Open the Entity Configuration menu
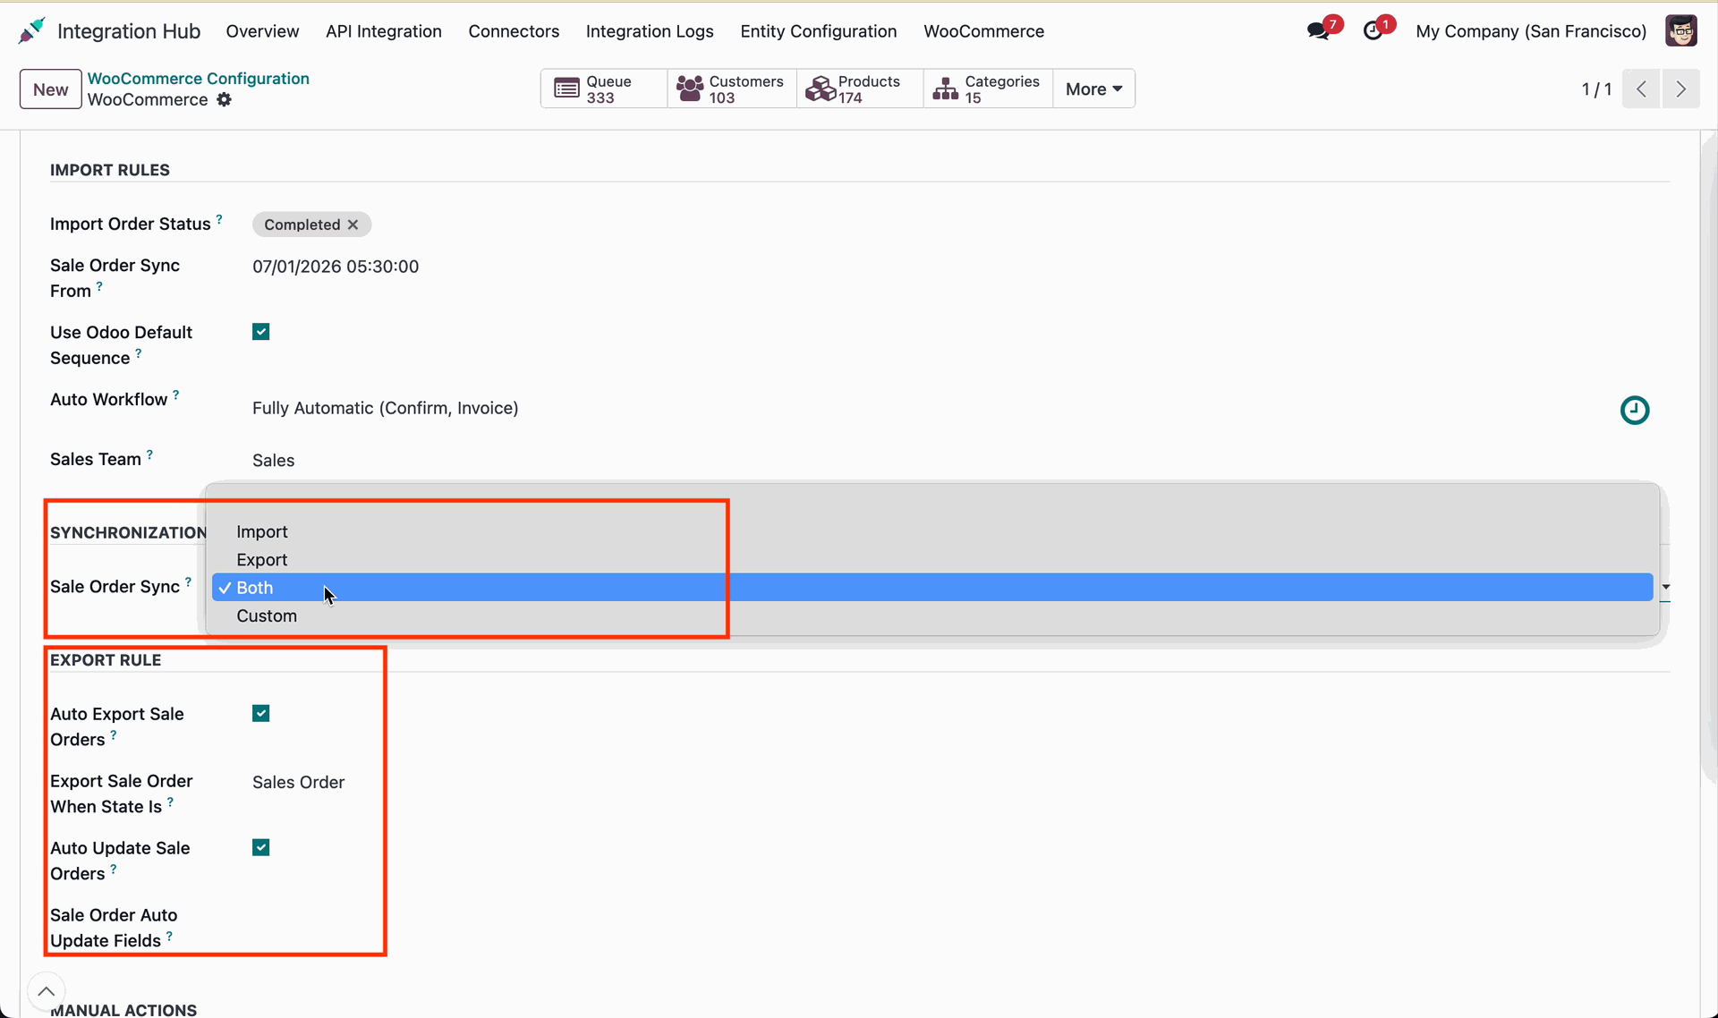The width and height of the screenshot is (1718, 1018). (818, 30)
